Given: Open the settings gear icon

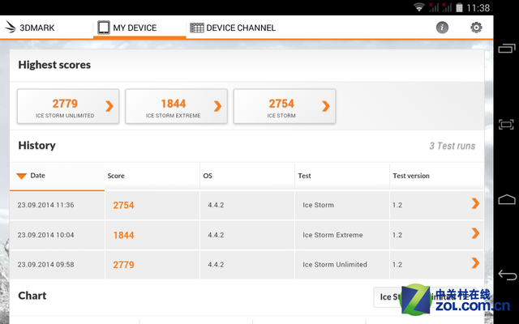Looking at the screenshot, I should coord(476,27).
